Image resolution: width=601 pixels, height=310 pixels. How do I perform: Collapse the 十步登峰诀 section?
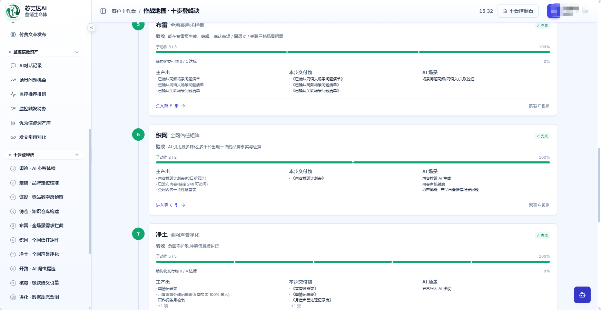pyautogui.click(x=44, y=155)
